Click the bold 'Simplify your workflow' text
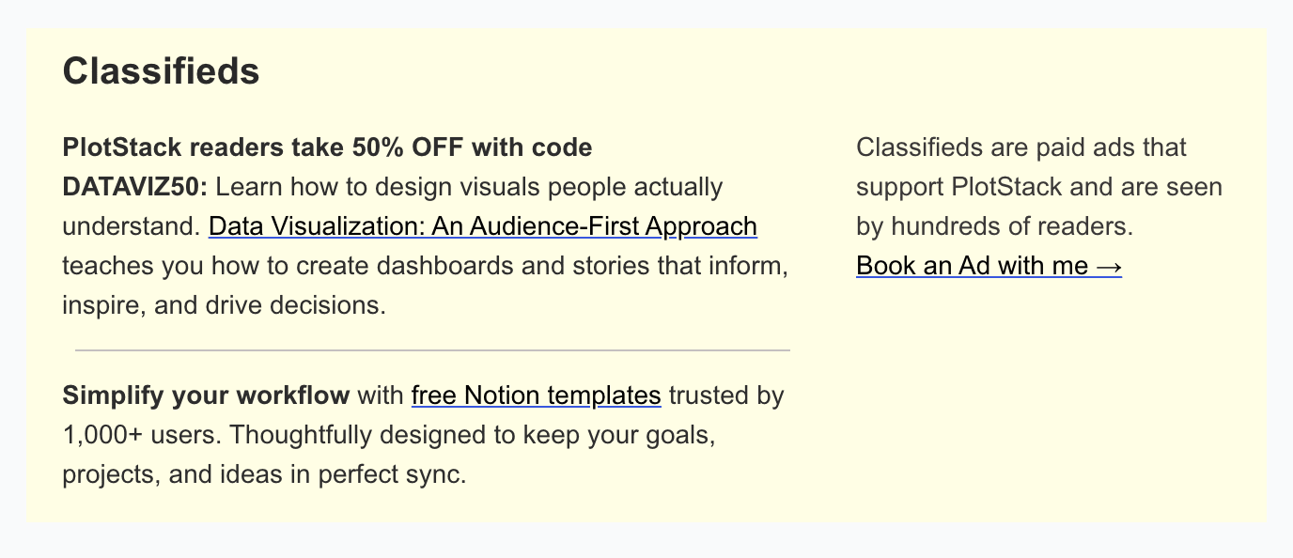This screenshot has width=1293, height=558. (206, 395)
